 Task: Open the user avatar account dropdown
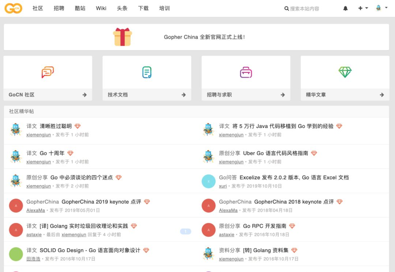[381, 8]
